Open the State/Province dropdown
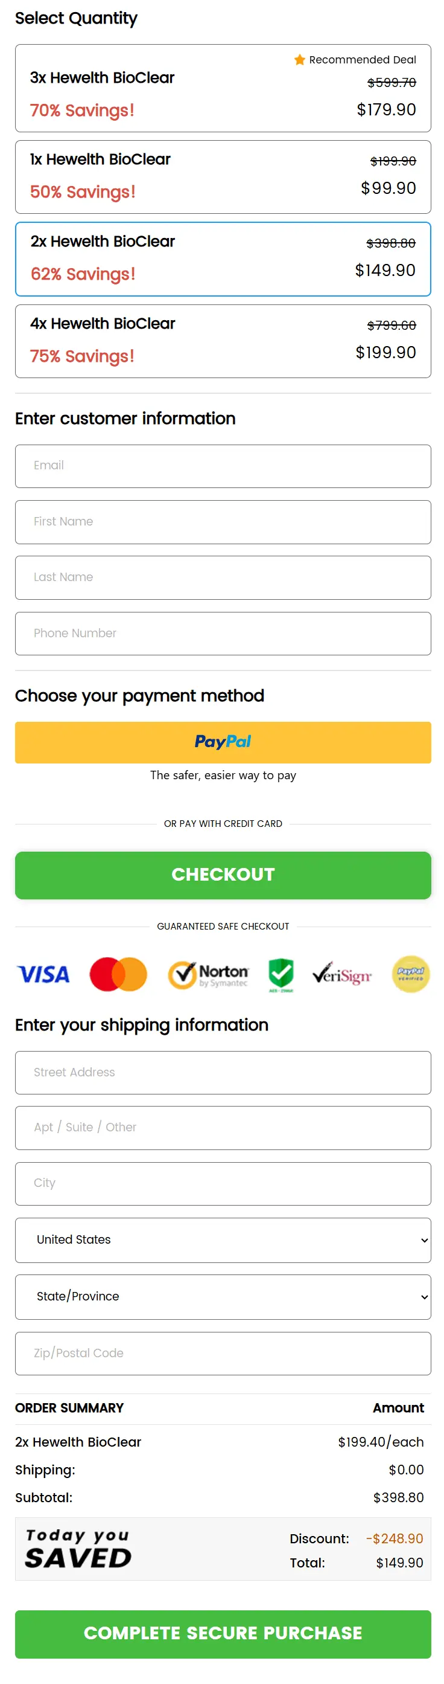444x1684 pixels. (x=223, y=1296)
